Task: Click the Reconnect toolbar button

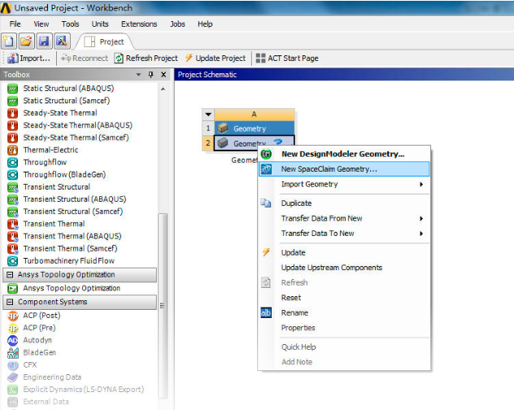Action: pos(85,59)
